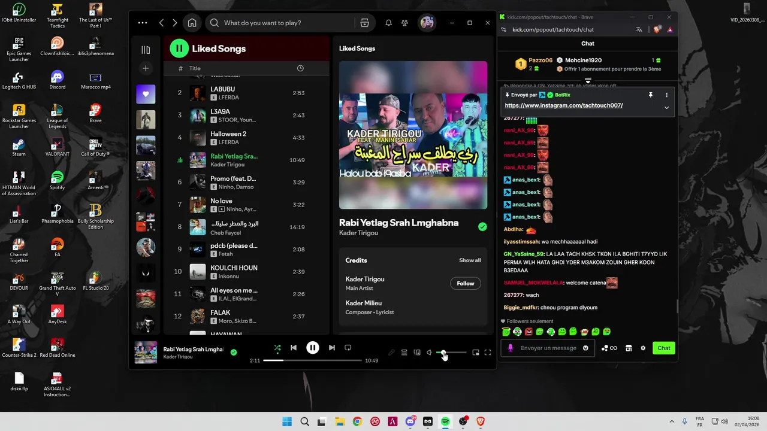Unpin the message with the pin icon
This screenshot has height=431, width=767.
pos(650,95)
